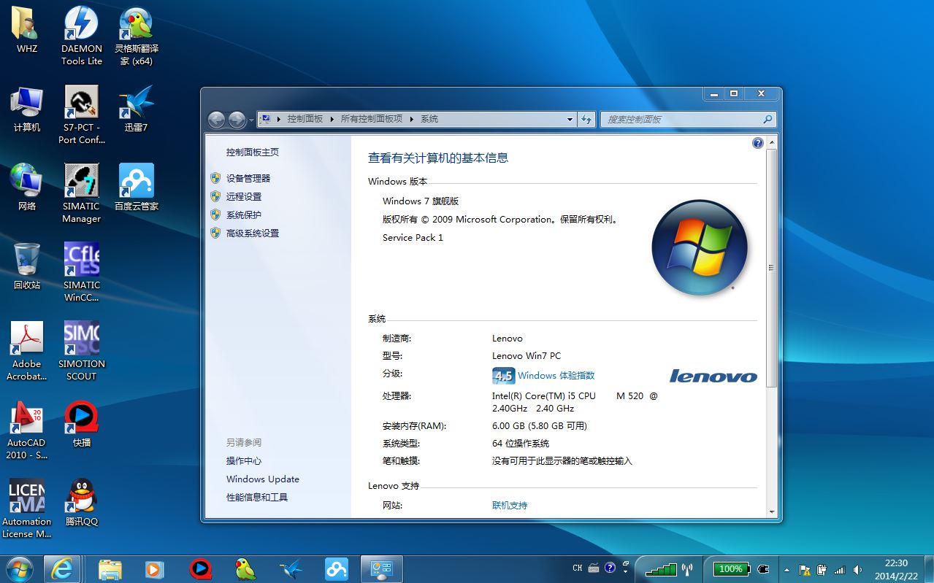Click 联机支持 website link
Screen dimensions: 934x583
point(510,505)
